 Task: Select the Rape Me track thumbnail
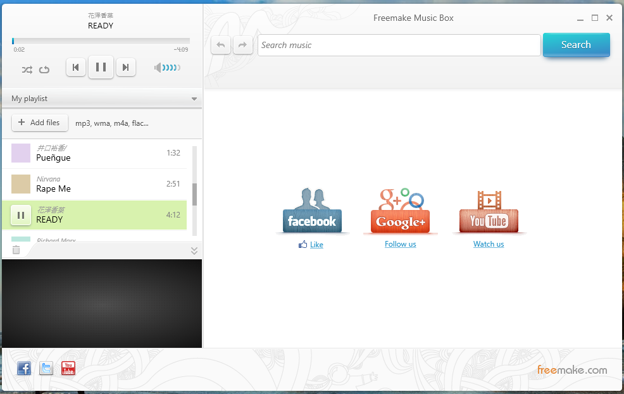pyautogui.click(x=21, y=184)
